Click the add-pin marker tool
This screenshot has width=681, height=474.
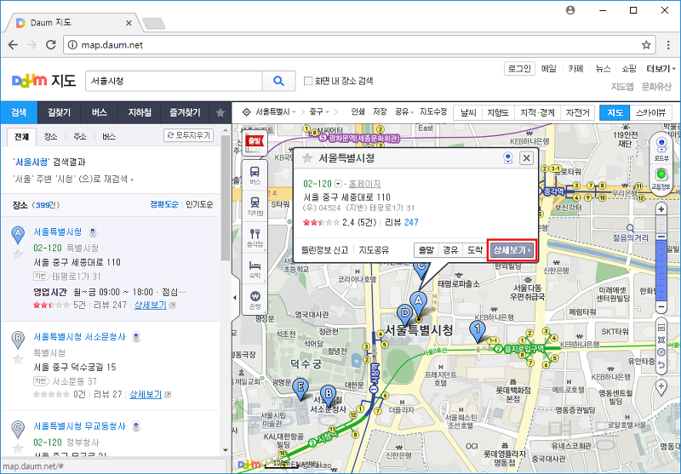pyautogui.click(x=661, y=386)
